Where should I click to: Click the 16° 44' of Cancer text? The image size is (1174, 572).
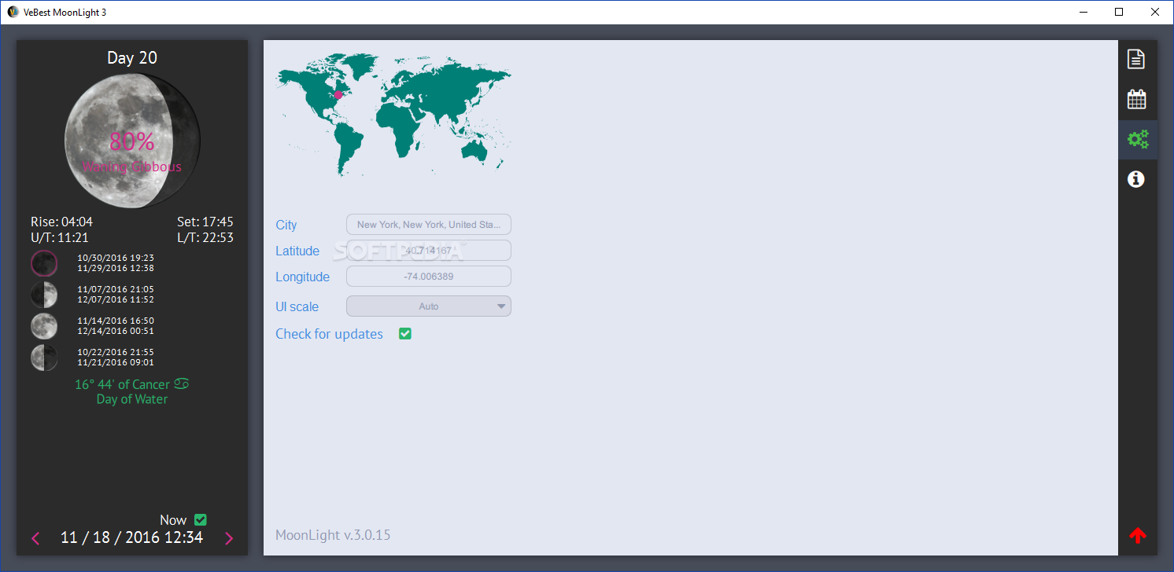pyautogui.click(x=122, y=384)
